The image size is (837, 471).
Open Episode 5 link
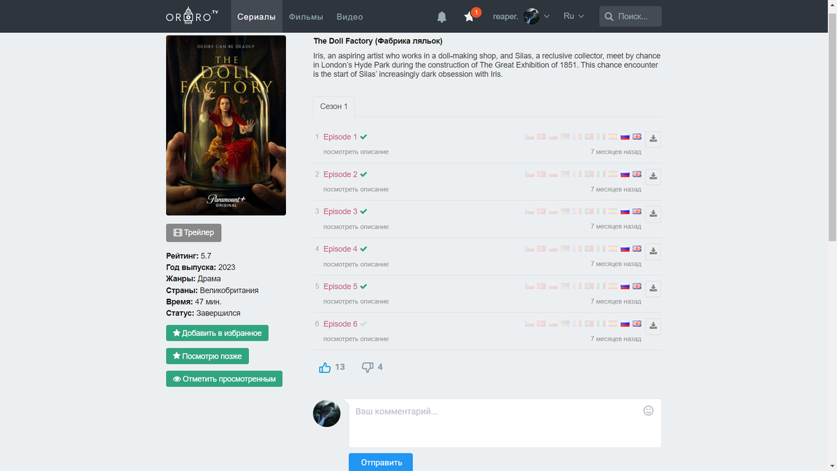coord(340,286)
